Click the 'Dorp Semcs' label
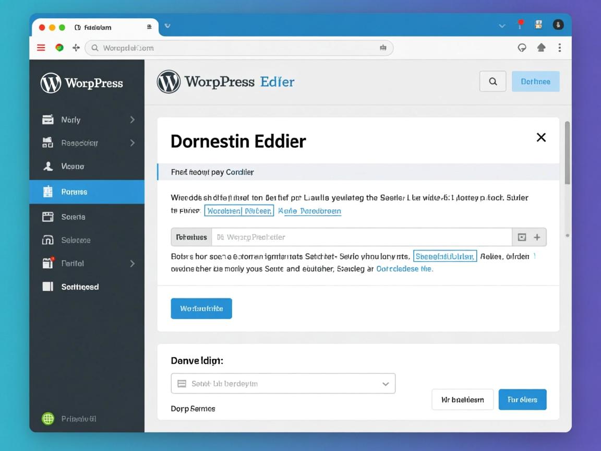This screenshot has height=451, width=601. pos(193,408)
